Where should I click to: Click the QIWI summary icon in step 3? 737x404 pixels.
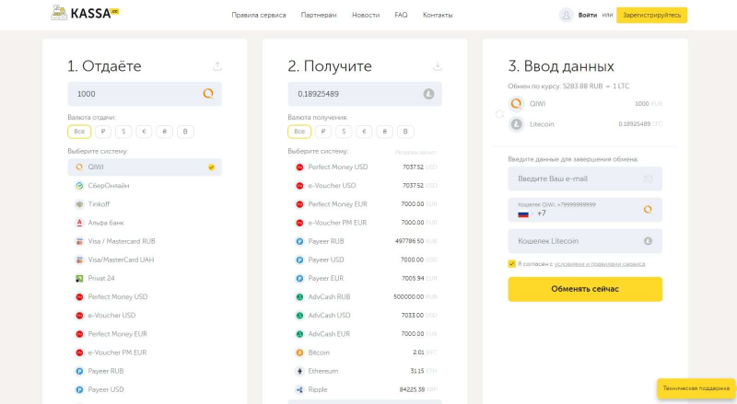click(x=516, y=104)
